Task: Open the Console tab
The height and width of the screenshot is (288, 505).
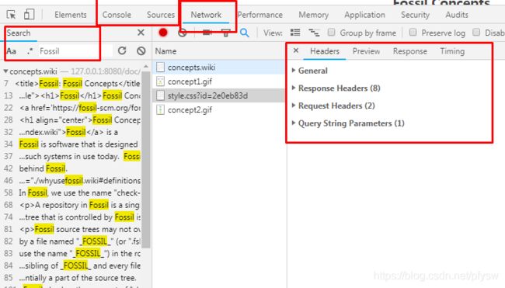Action: [117, 15]
